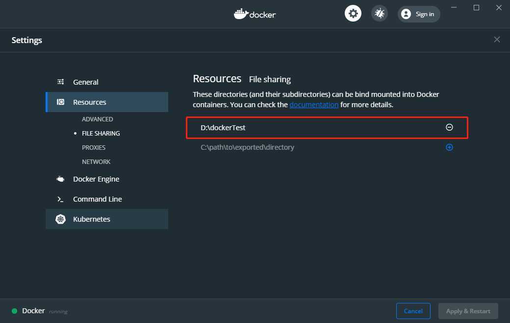Click the Cancel button
Image resolution: width=510 pixels, height=323 pixels.
click(413, 311)
